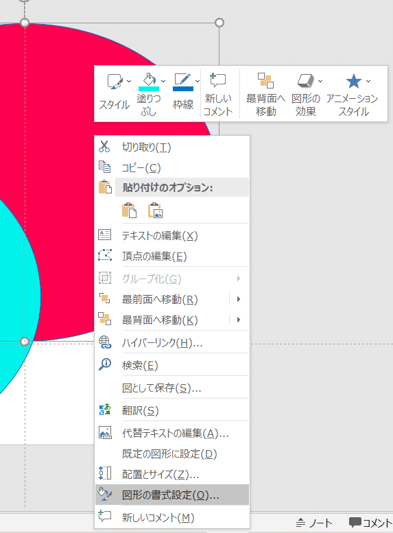Click 最背面へ移動(K) in context menu
The image size is (393, 533).
[160, 320]
